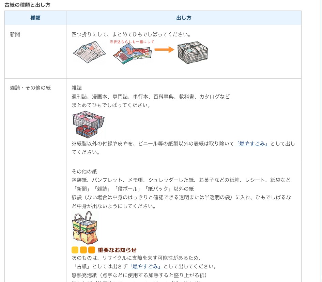The image size is (322, 282).
Task: Open 燃やすごみ link in the magazines note
Action: tap(252, 144)
